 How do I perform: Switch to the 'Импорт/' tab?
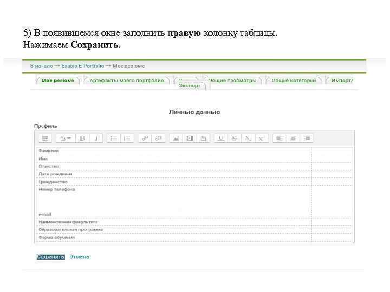click(x=341, y=81)
